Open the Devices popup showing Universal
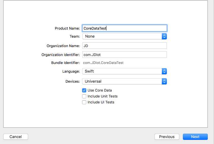Screen dimensions: 214x144 [x=122, y=81]
